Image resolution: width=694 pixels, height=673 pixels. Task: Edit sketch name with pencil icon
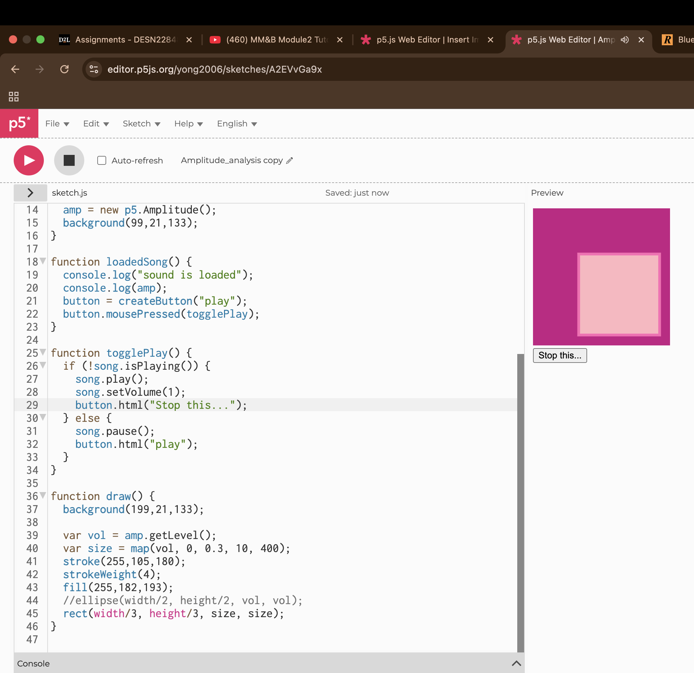[x=290, y=160]
